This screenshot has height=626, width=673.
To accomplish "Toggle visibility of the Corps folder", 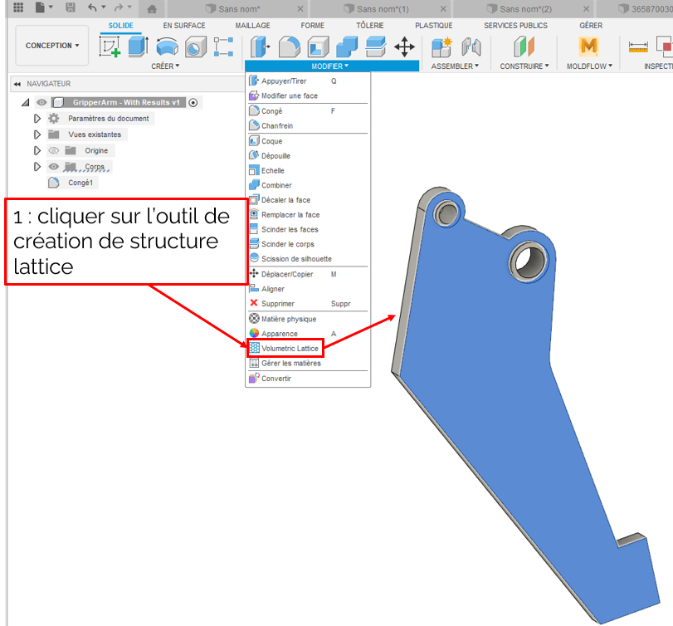I will pyautogui.click(x=54, y=167).
